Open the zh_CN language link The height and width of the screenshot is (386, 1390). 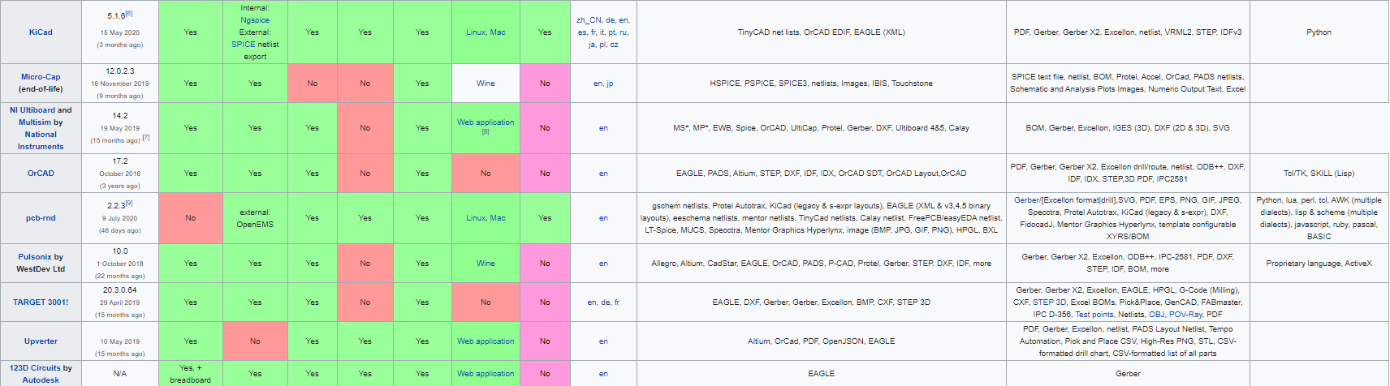coord(589,20)
